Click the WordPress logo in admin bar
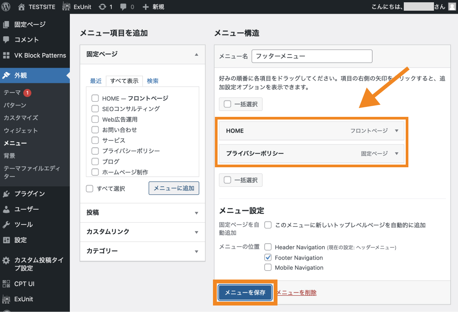The image size is (458, 312). [6, 6]
